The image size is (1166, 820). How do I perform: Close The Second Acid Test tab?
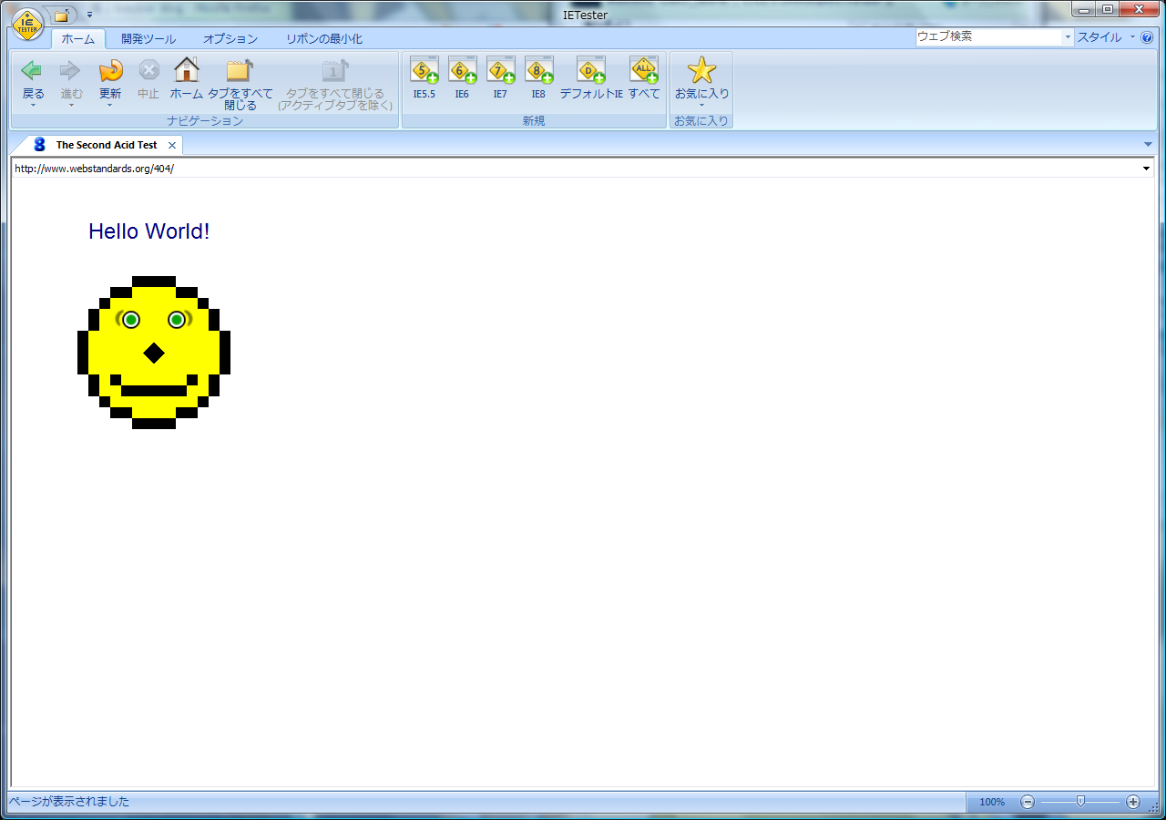tap(172, 145)
